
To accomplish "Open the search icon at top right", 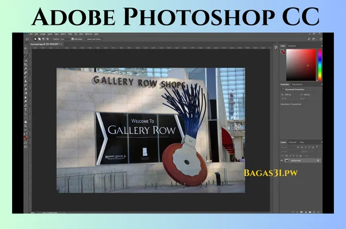I will coord(309,39).
